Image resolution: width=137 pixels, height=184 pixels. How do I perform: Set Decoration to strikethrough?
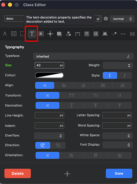[96, 105]
